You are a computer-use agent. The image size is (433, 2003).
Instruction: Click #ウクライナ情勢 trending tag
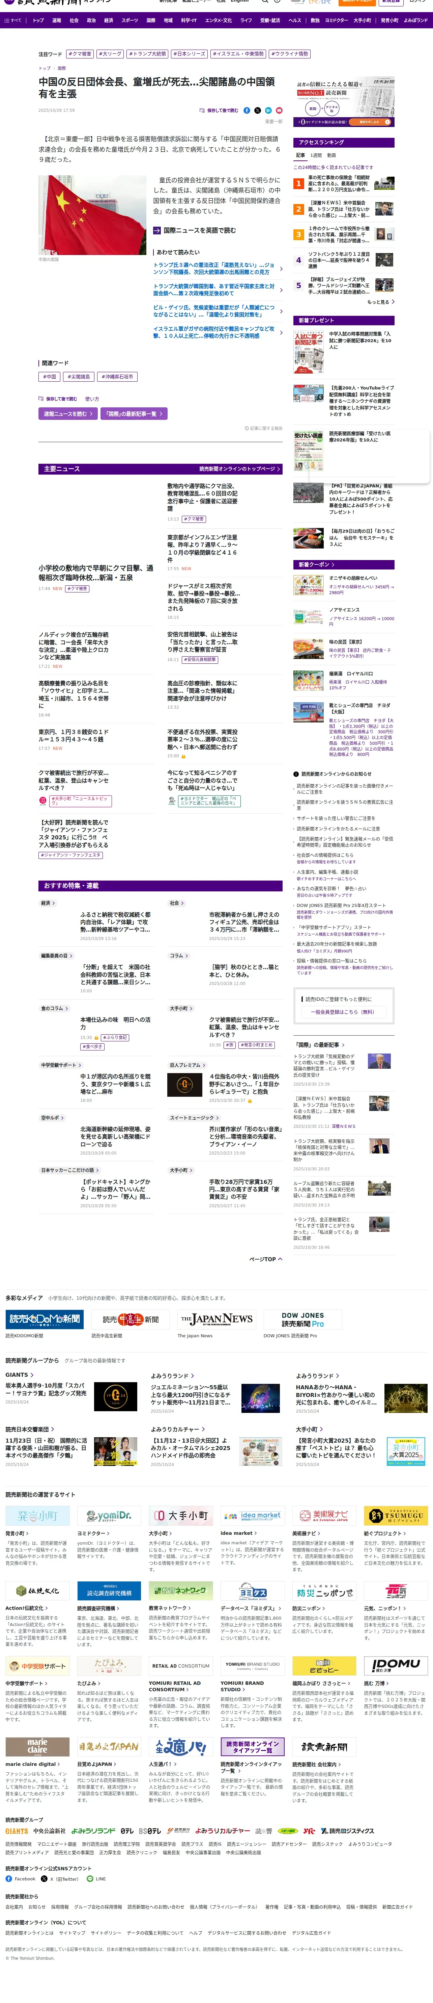(x=289, y=54)
